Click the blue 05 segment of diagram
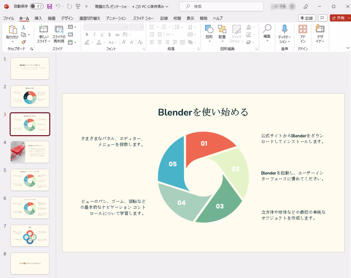The width and height of the screenshot is (351, 278). pyautogui.click(x=172, y=164)
